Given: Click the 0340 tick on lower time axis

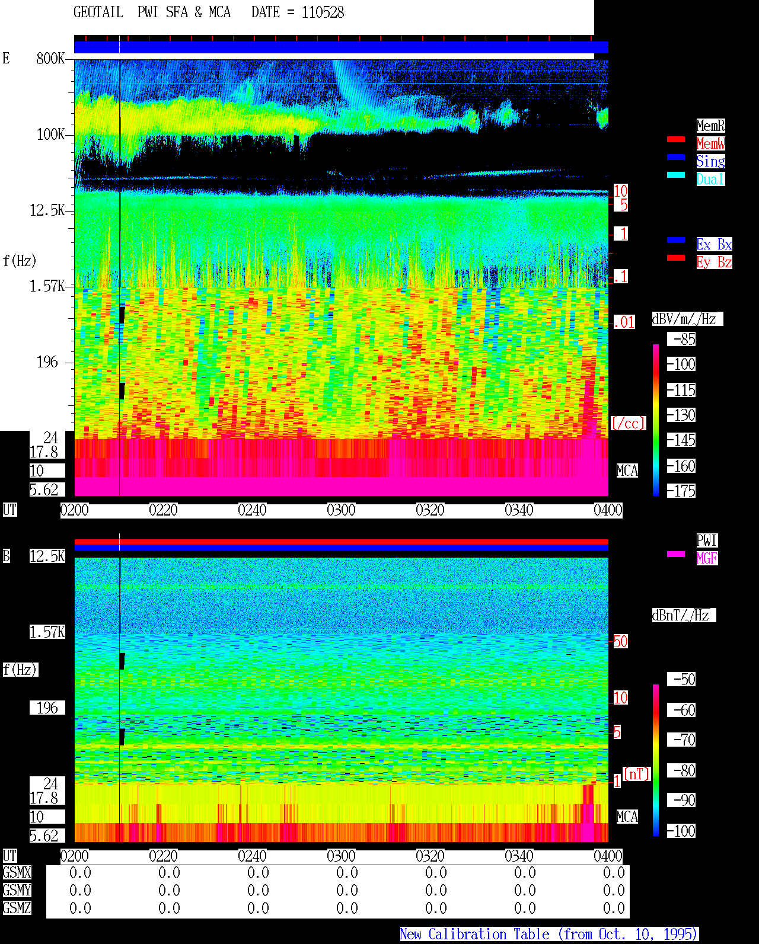Looking at the screenshot, I should pyautogui.click(x=519, y=856).
